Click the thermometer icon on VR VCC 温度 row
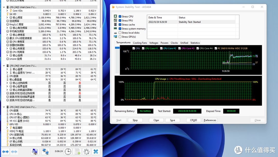278x157 pixels. 7,121
